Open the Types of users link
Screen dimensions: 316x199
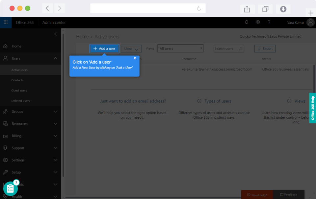[x=218, y=101]
